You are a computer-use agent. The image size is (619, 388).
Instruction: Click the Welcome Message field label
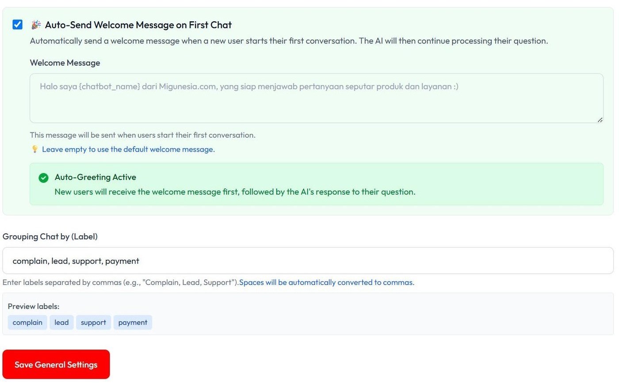point(65,63)
